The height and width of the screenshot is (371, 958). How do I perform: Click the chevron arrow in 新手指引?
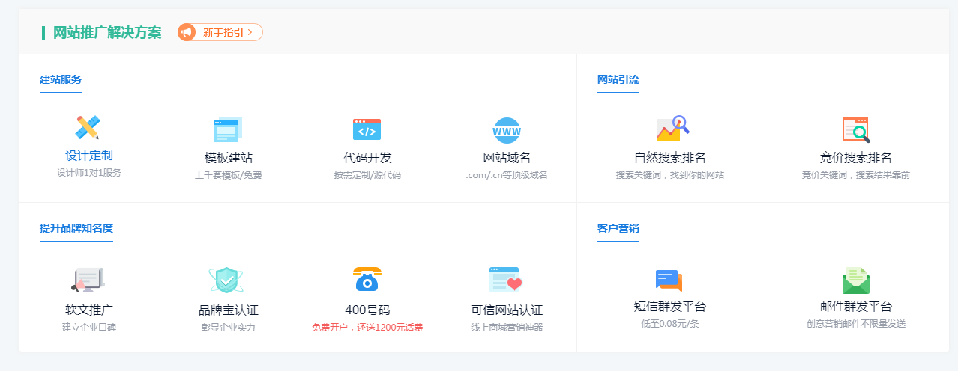pos(250,32)
